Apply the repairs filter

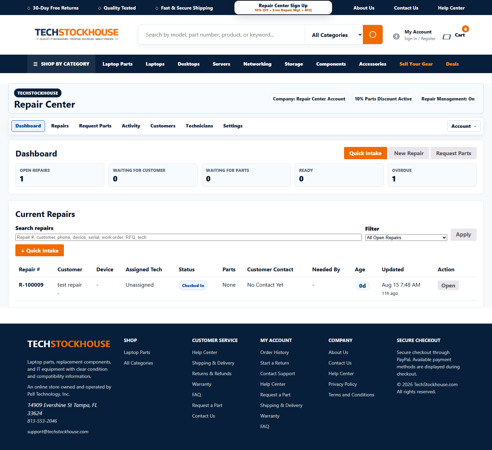click(x=463, y=235)
